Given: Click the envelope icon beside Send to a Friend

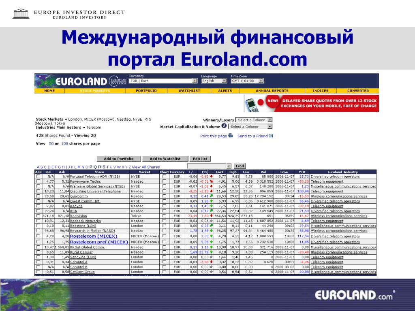Looking at the screenshot, I should (271, 136).
